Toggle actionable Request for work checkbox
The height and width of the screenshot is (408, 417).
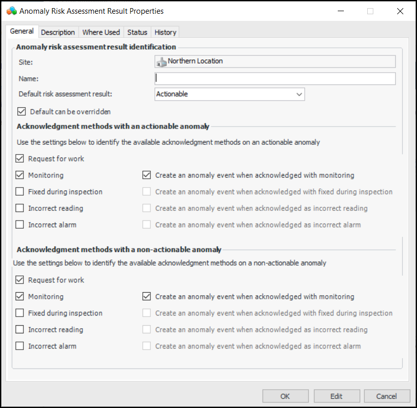point(20,159)
